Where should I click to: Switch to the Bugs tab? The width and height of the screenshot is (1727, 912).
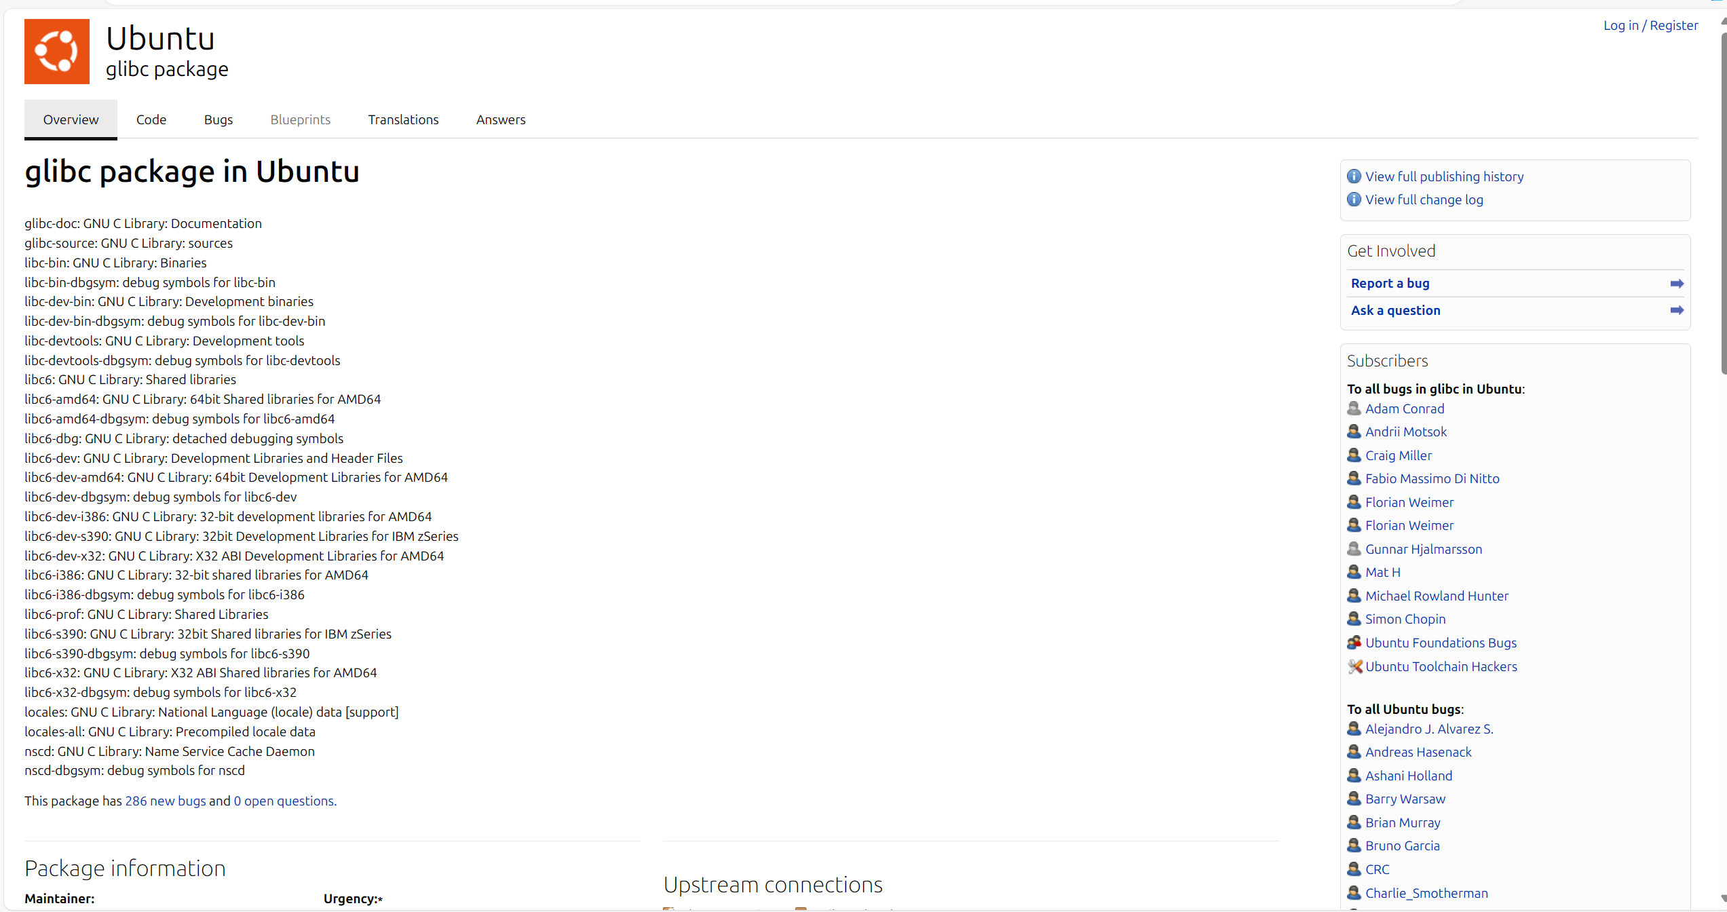tap(218, 119)
